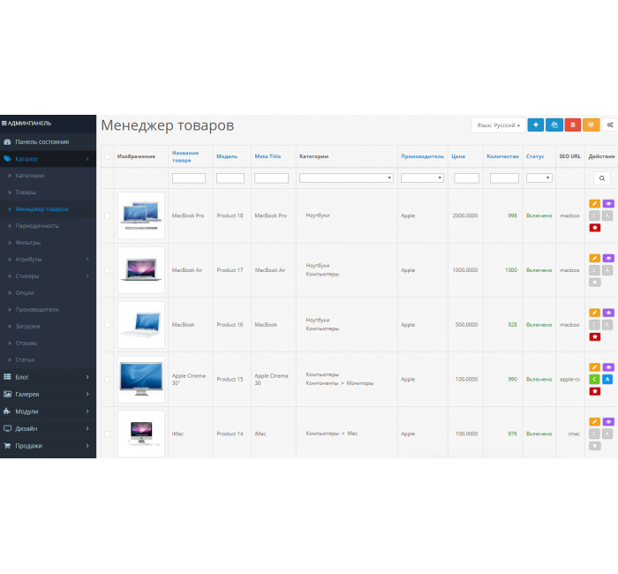The height and width of the screenshot is (574, 618).
Task: Click the grey star icon for MacBook Air
Action: [595, 283]
